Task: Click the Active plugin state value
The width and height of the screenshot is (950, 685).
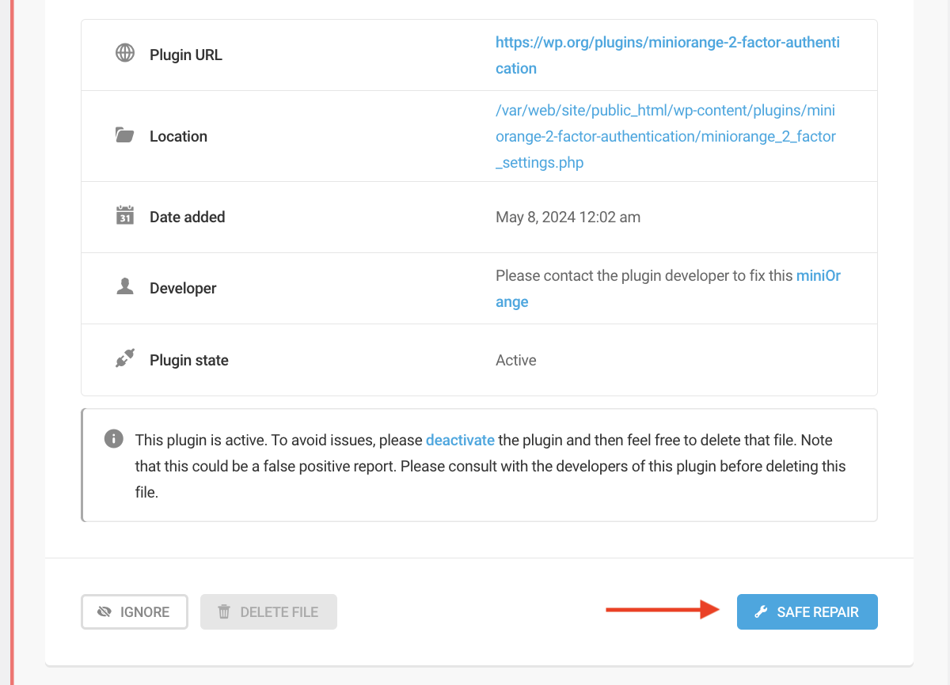Action: (x=515, y=360)
